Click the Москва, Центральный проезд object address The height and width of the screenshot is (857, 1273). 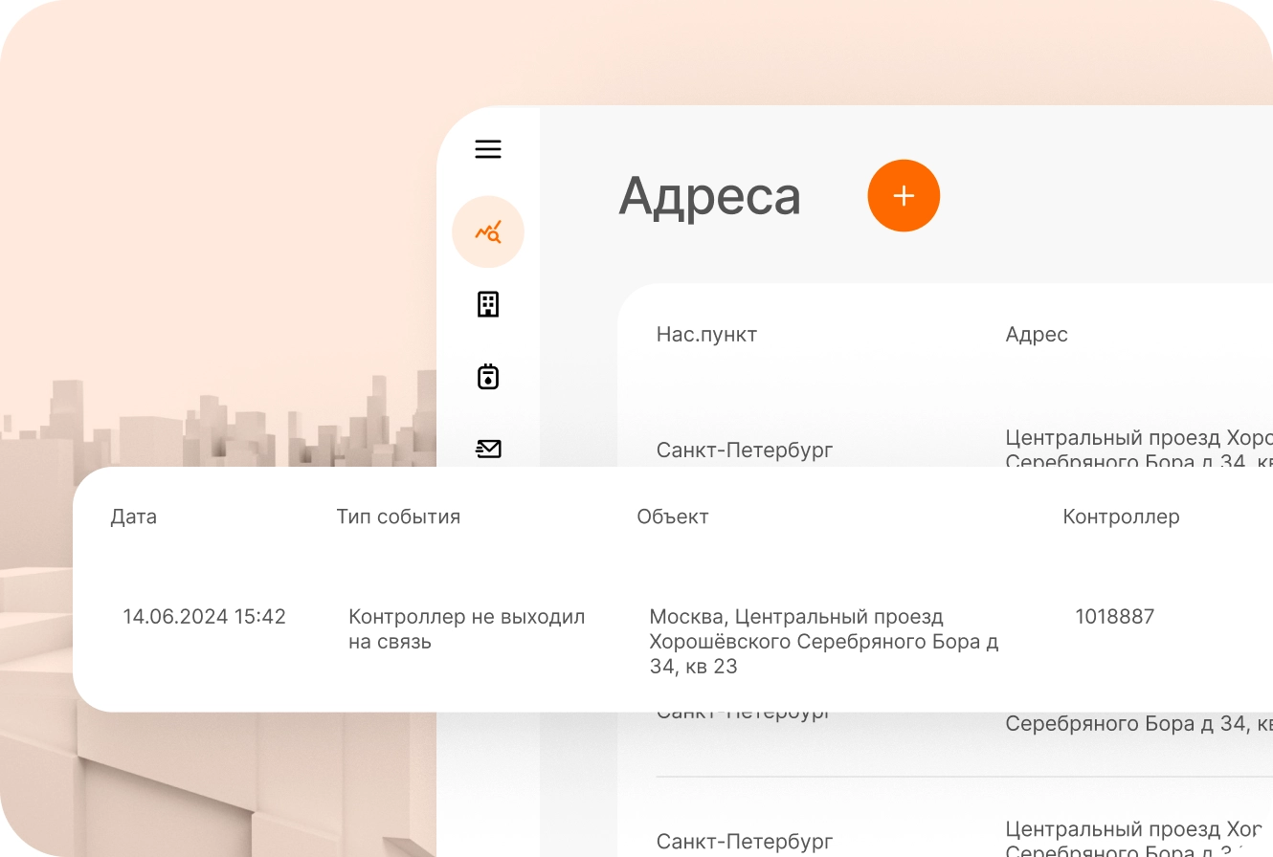pyautogui.click(x=823, y=641)
